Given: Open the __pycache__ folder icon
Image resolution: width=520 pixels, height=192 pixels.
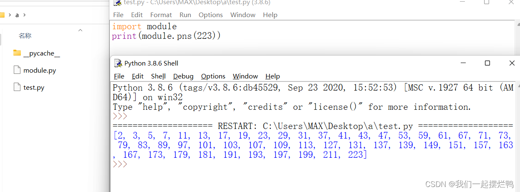Looking at the screenshot, I should point(17,53).
